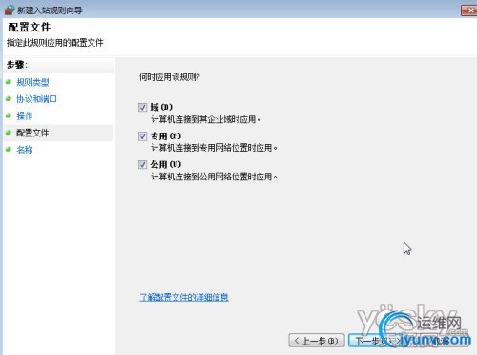Click green bullet beside 操作
Image resolution: width=477 pixels, height=355 pixels.
9,115
